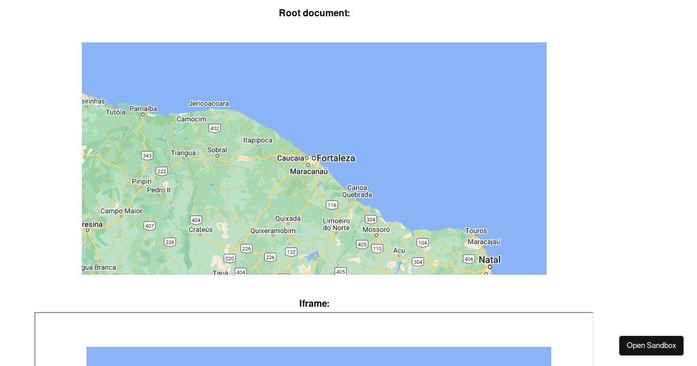
Task: Select the Quixadá town label
Action: click(288, 218)
